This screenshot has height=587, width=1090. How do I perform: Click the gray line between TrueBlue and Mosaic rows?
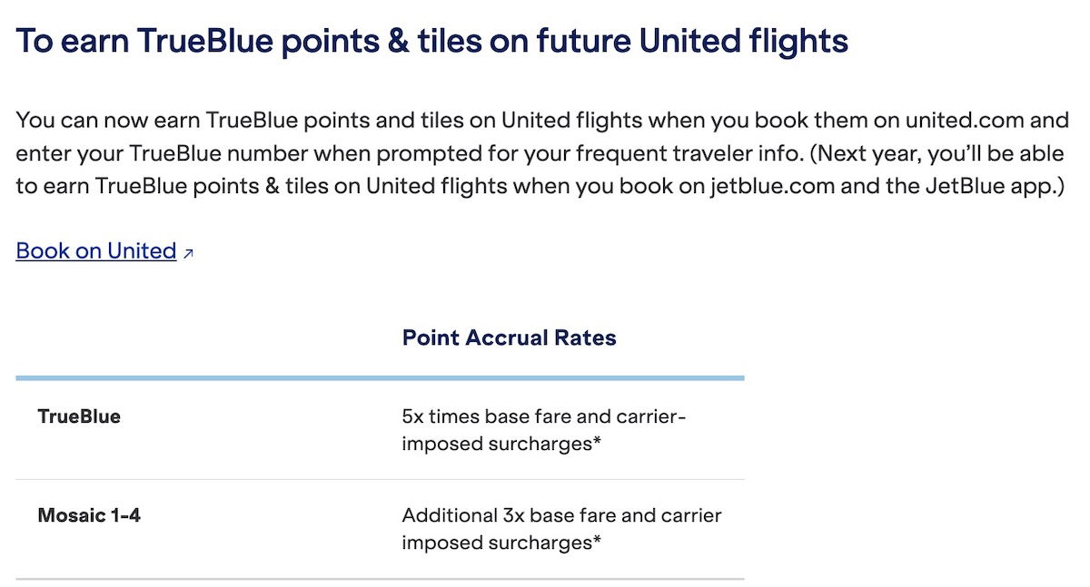click(x=380, y=479)
